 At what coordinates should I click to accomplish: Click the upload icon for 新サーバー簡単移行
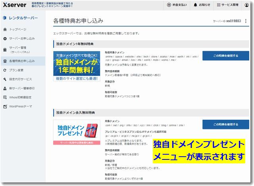pos(5,88)
